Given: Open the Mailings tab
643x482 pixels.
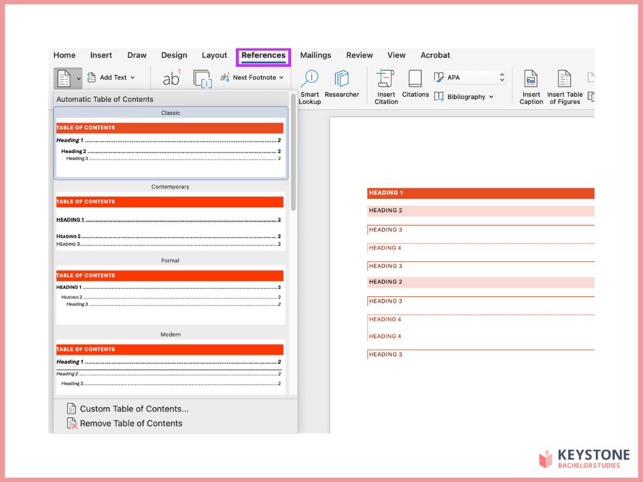Looking at the screenshot, I should [x=315, y=55].
